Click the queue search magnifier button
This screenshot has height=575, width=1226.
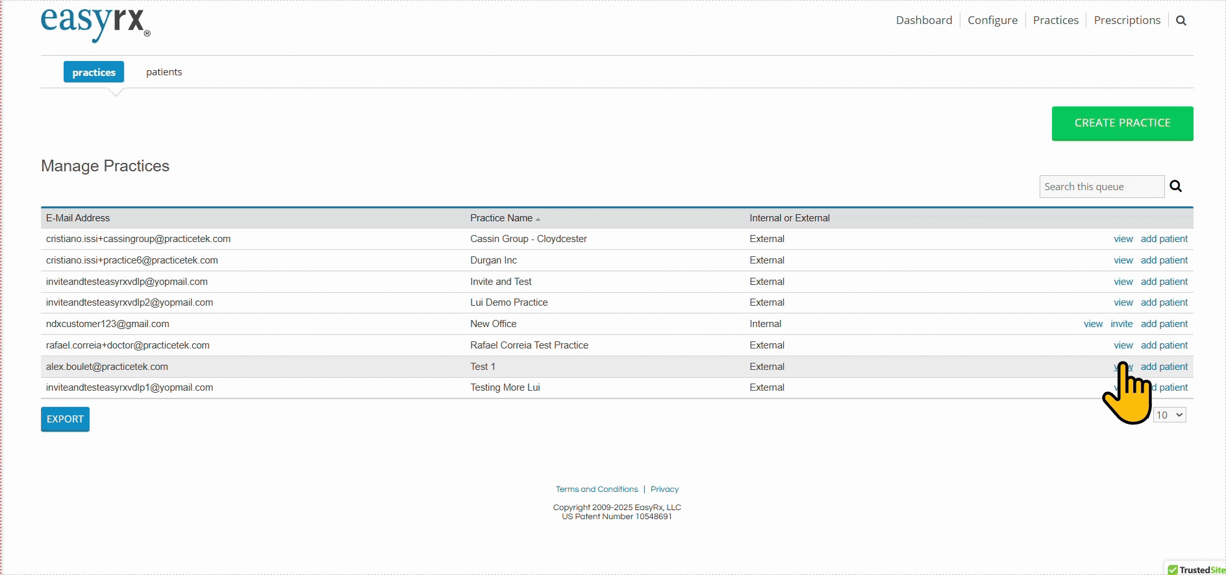coord(1175,187)
